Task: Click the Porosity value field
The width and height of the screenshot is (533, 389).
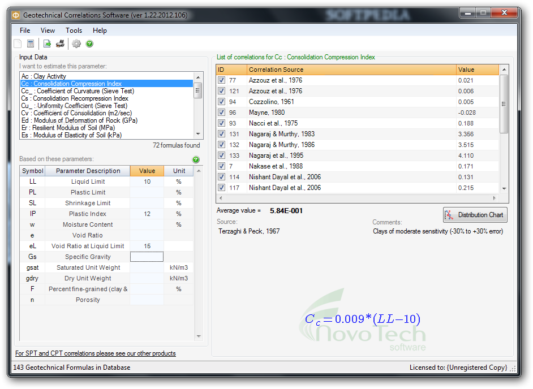Action: [147, 300]
